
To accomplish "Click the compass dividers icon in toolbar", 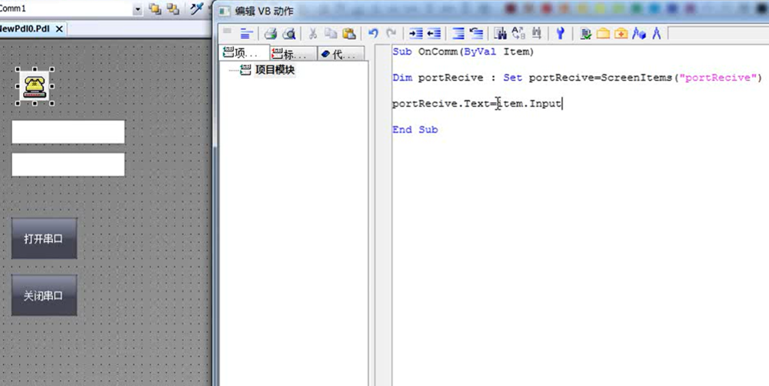I will pyautogui.click(x=657, y=33).
